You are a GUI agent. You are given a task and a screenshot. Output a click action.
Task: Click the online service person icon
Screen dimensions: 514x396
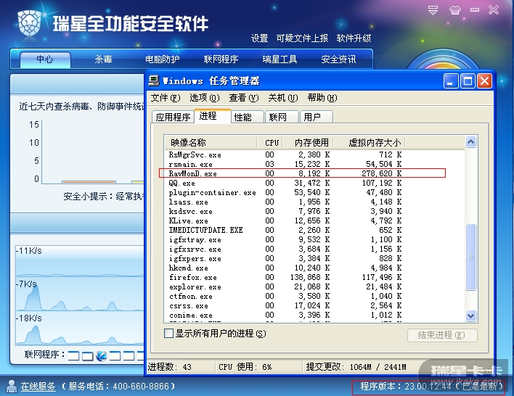tap(12, 386)
